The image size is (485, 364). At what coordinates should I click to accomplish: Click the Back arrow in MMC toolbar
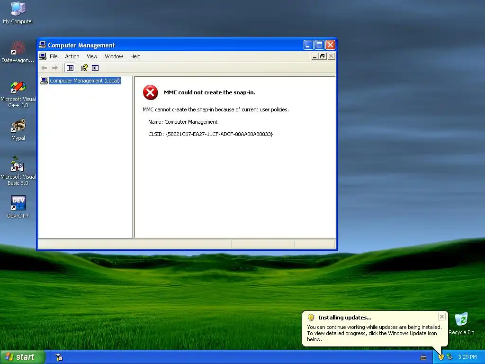(44, 68)
